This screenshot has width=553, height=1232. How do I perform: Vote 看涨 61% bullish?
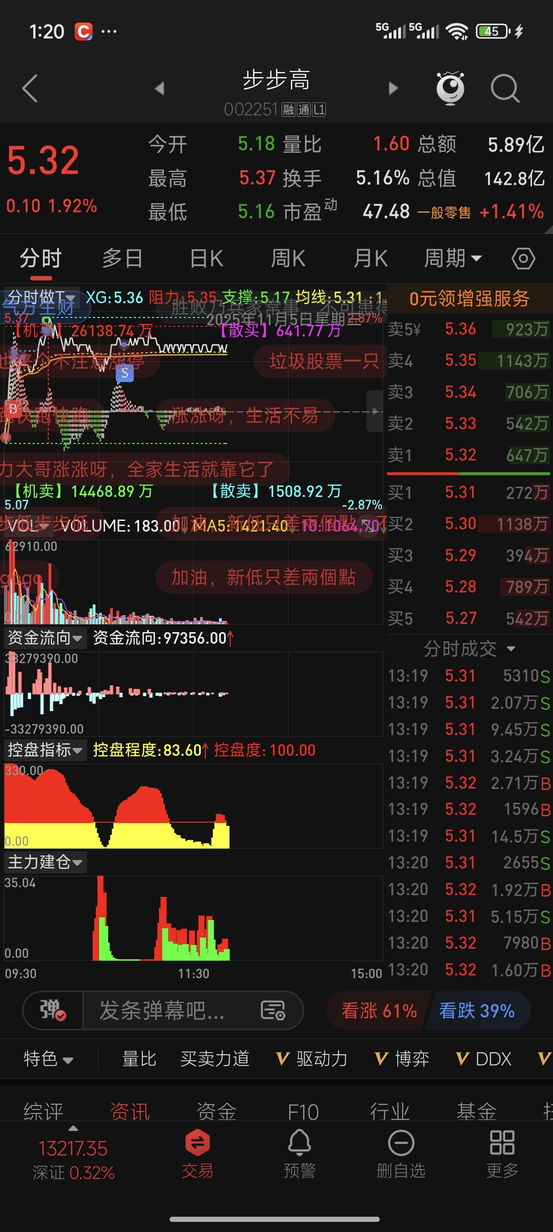pos(379,1011)
